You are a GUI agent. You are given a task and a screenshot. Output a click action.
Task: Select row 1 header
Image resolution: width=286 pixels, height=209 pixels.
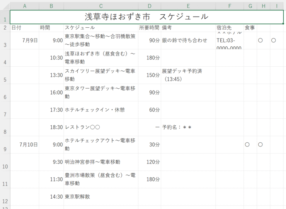pos(5,17)
